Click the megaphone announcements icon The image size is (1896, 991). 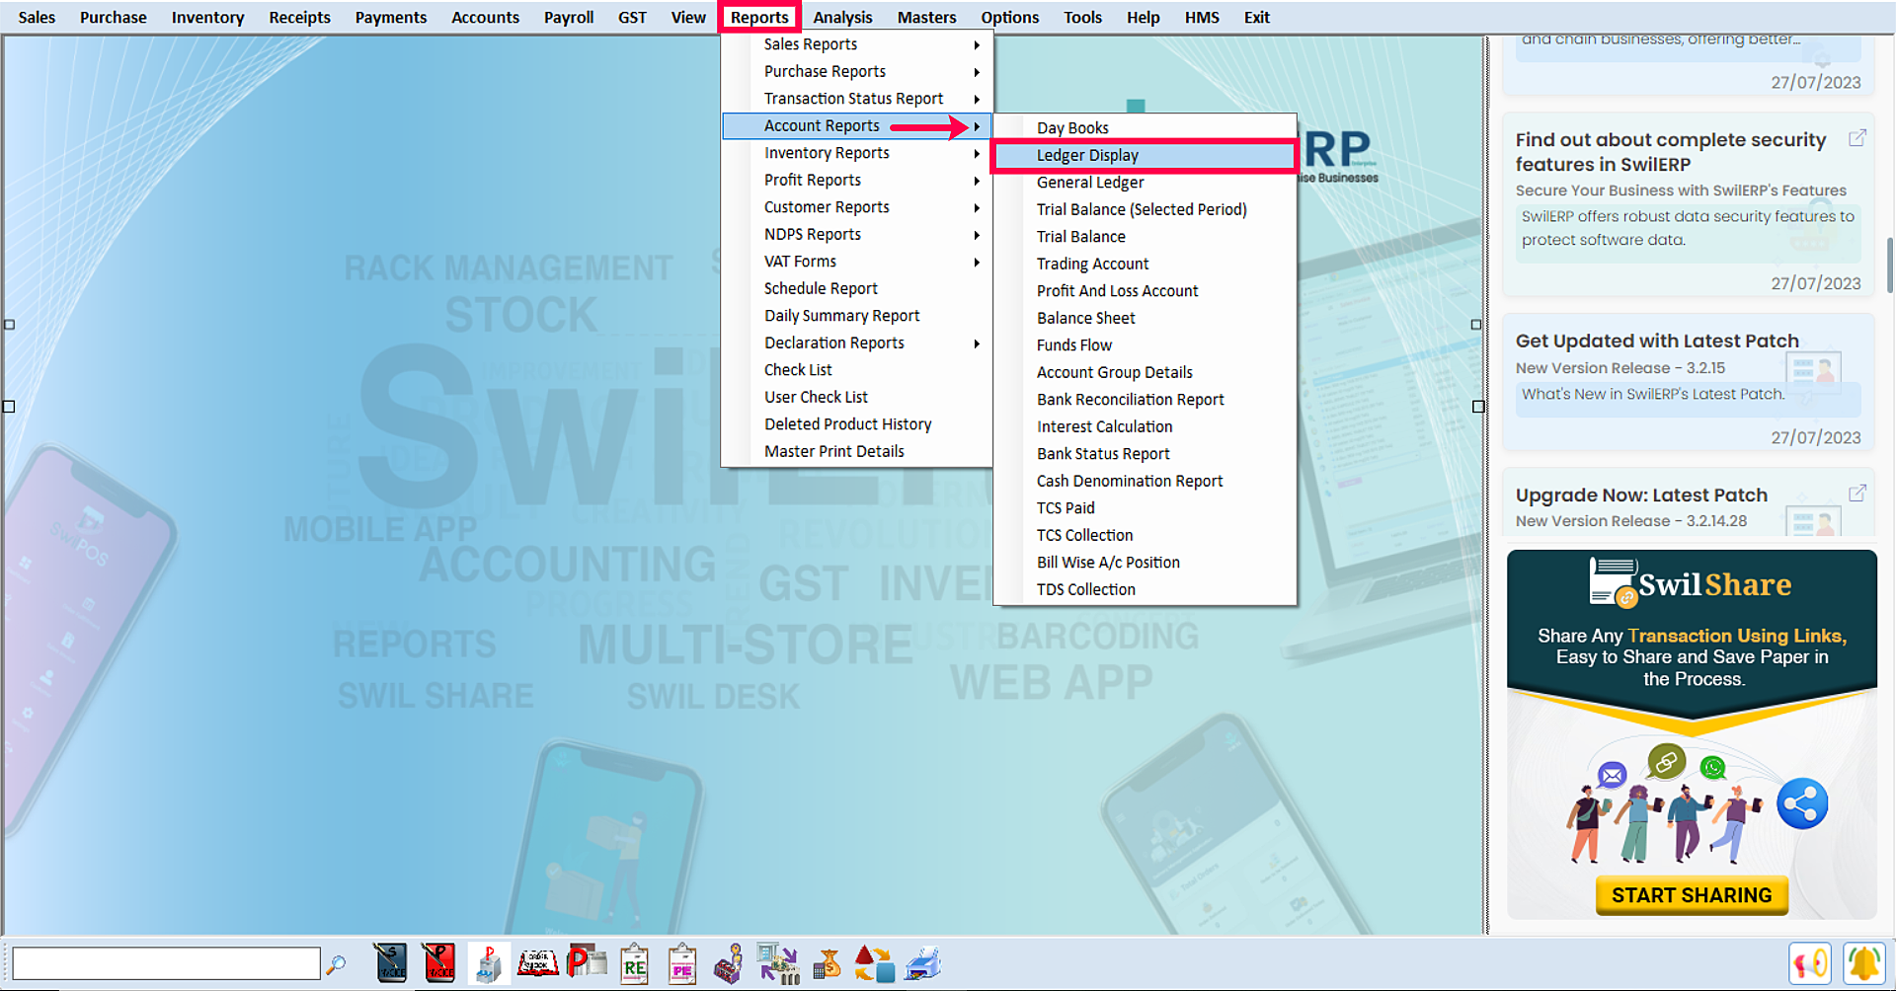click(x=1810, y=963)
